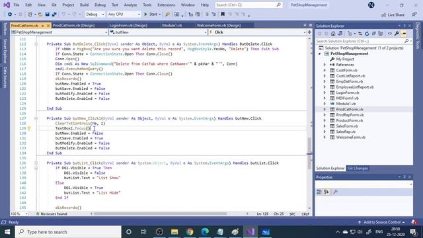Switch to the Module1.vb tab
423x238 pixels.
pos(172,25)
